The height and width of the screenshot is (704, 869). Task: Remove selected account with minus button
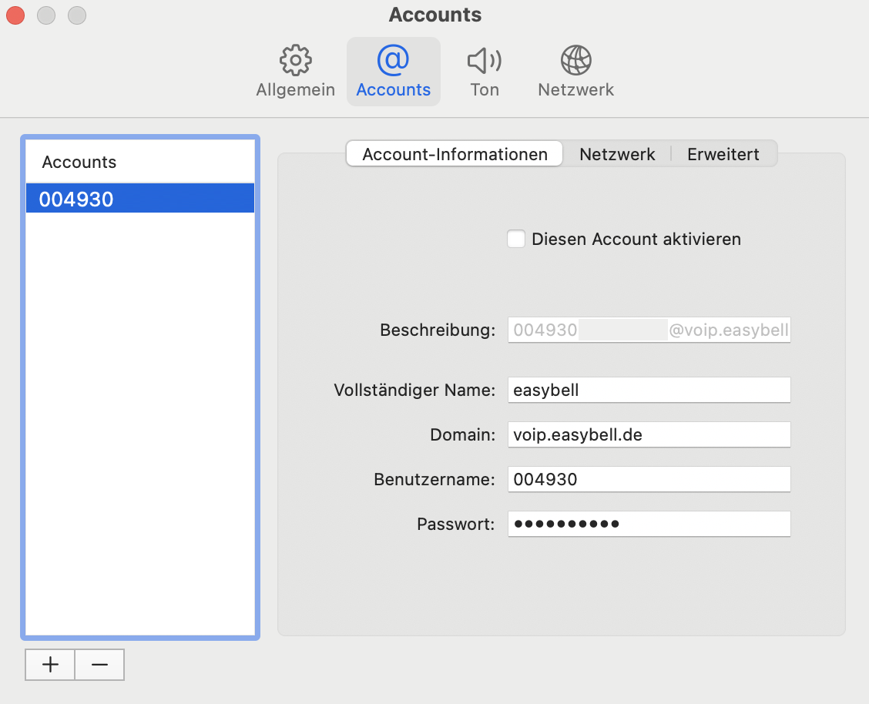click(x=99, y=665)
